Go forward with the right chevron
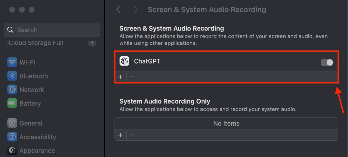Screen dimensions: 348x157 pyautogui.click(x=136, y=10)
